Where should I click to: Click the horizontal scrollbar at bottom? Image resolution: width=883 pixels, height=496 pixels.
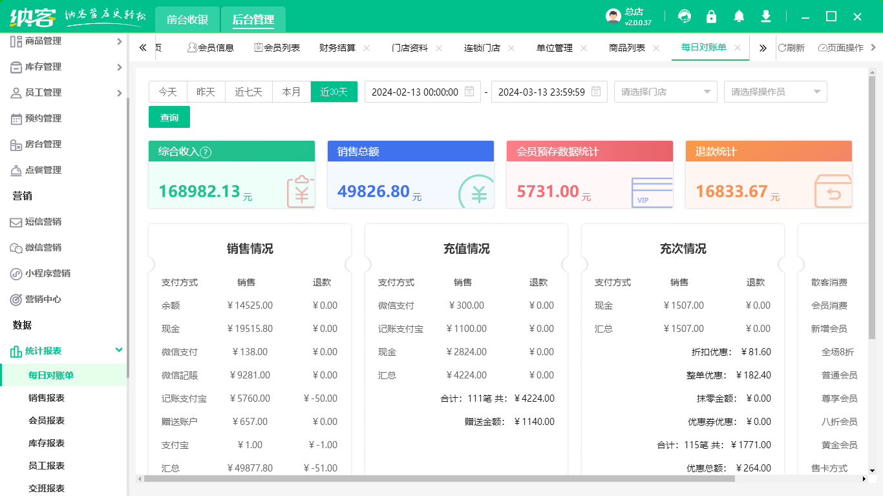coord(439,479)
